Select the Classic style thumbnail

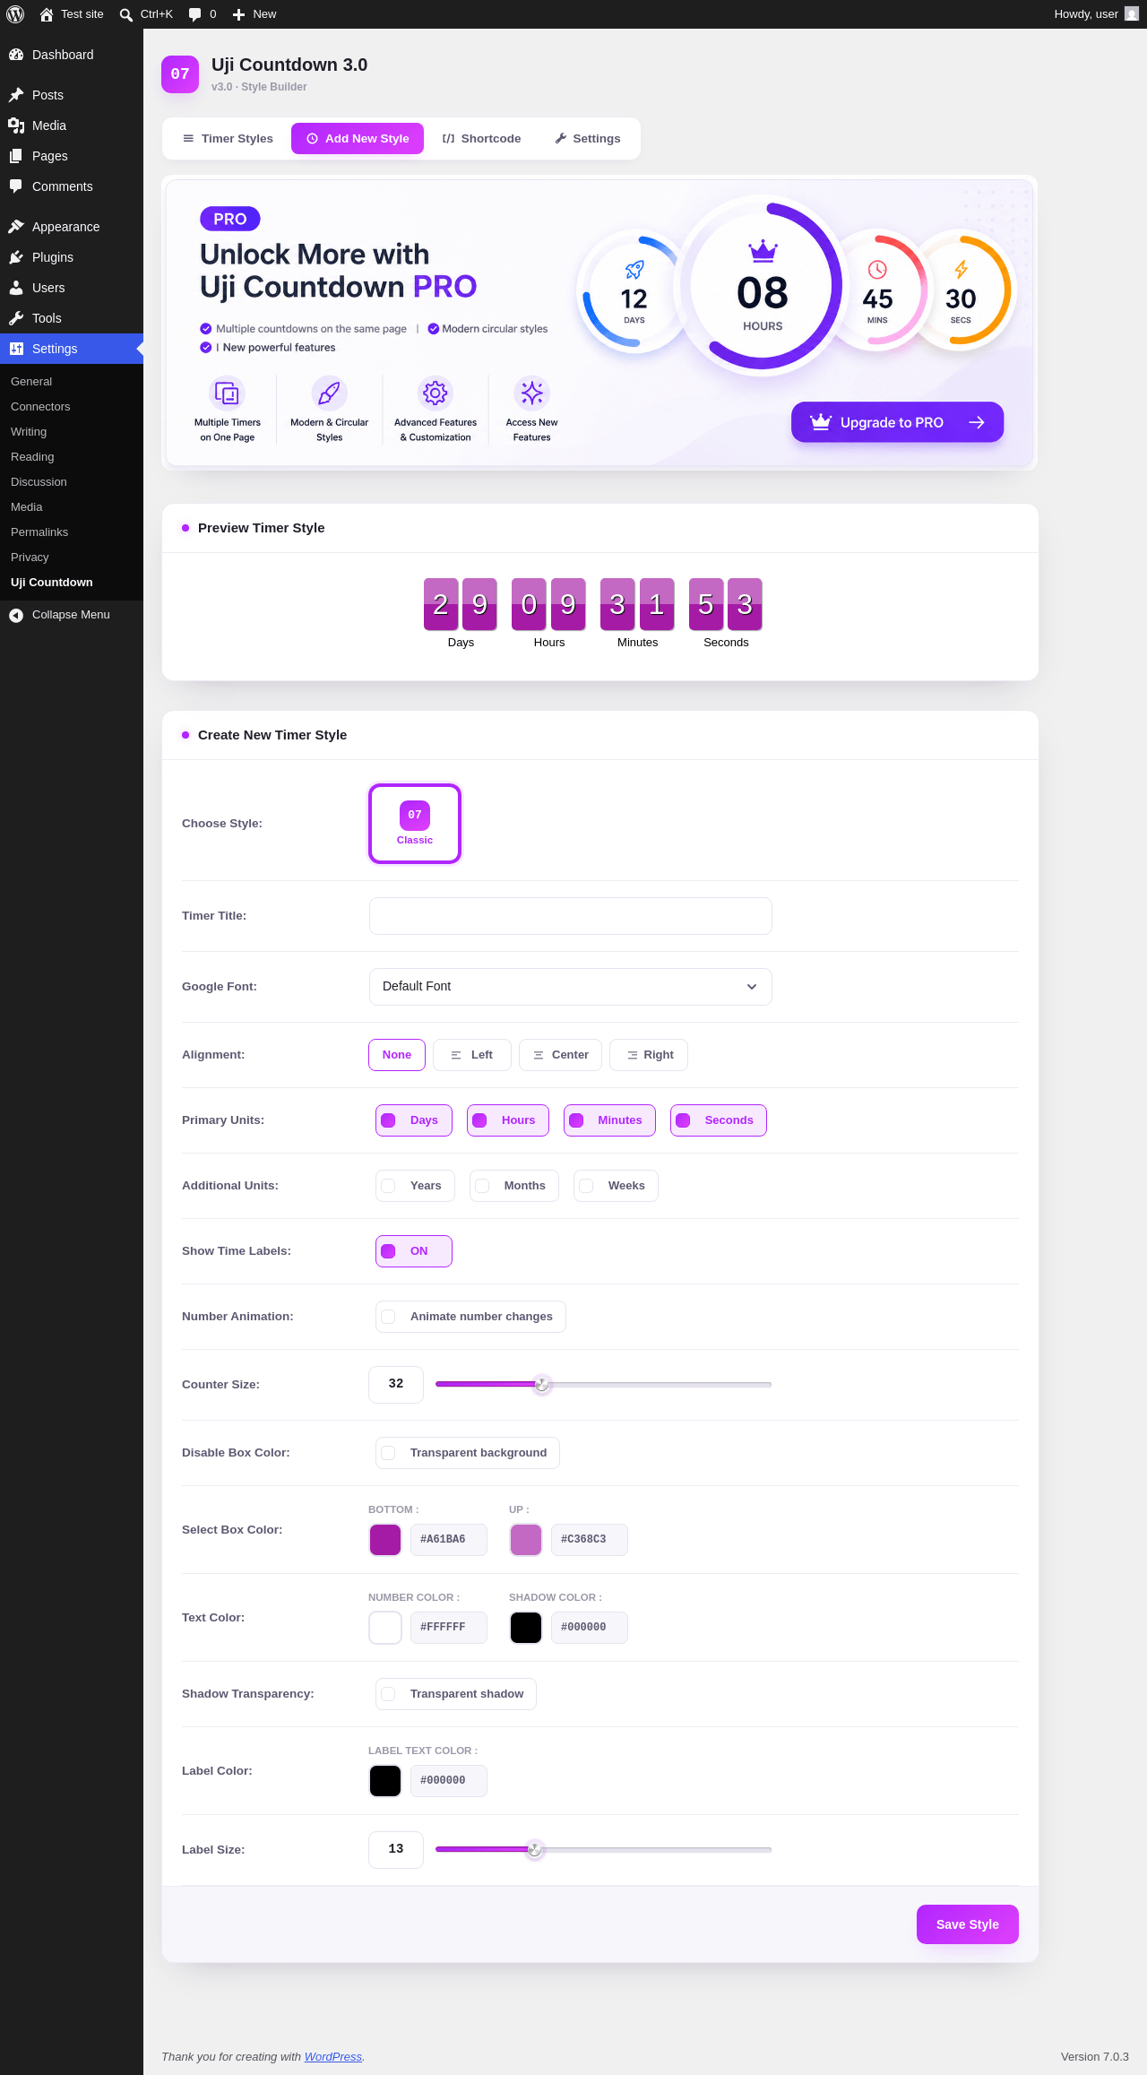point(415,824)
